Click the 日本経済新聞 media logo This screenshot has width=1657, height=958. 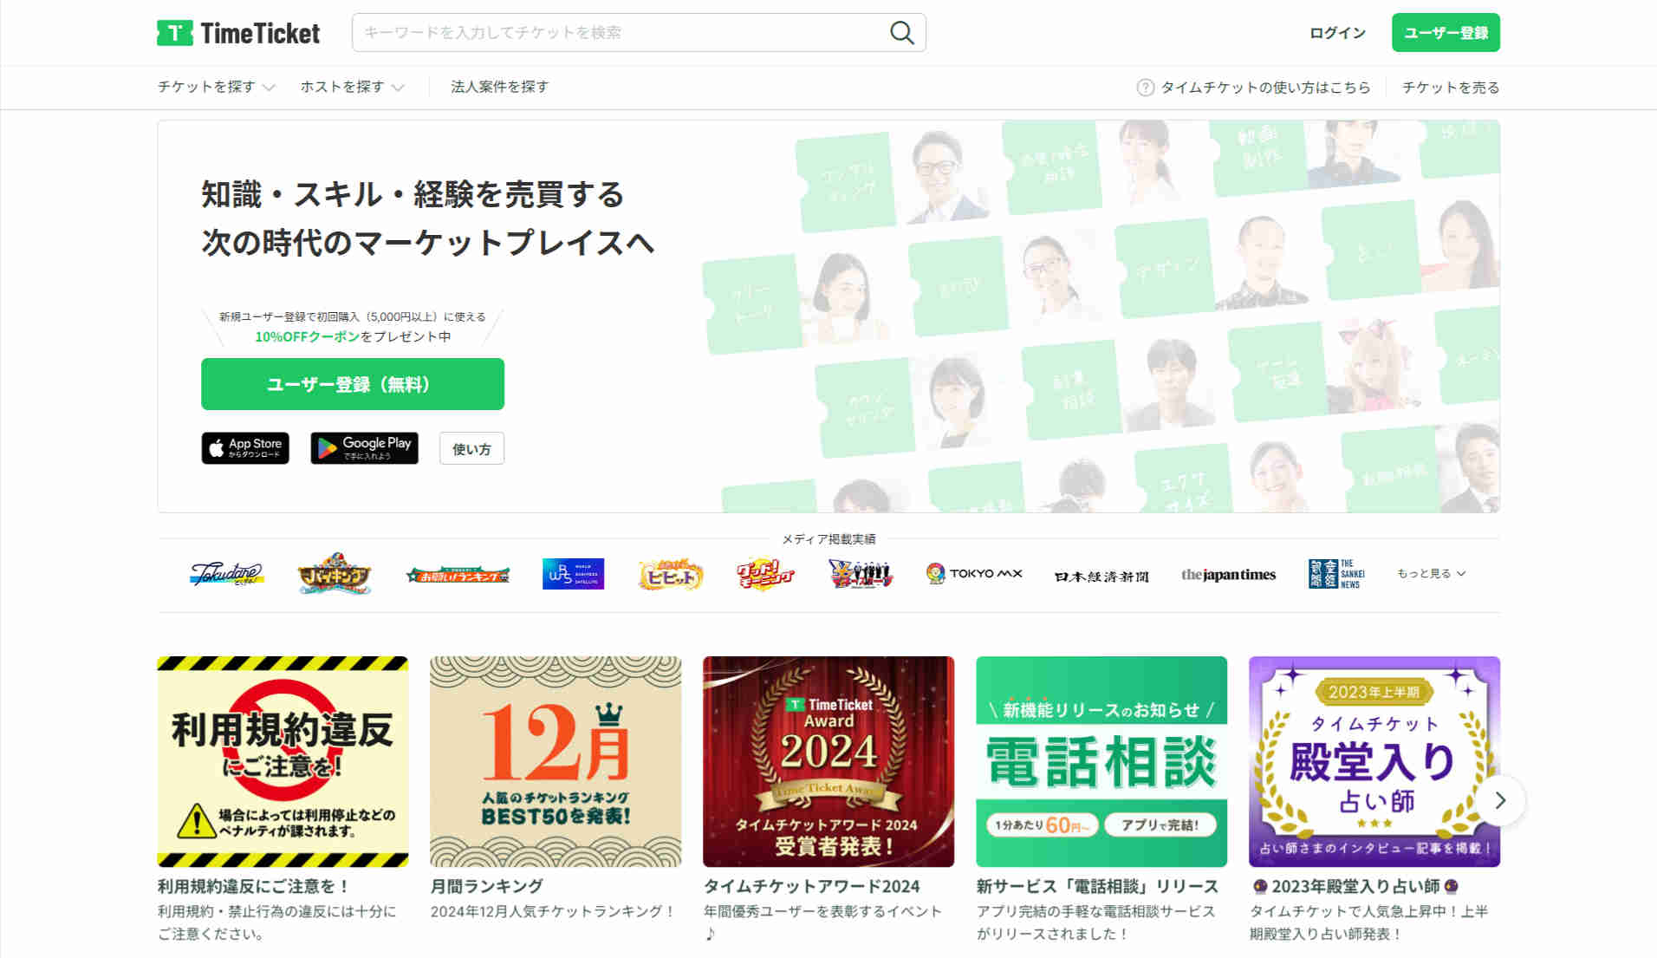(1101, 576)
